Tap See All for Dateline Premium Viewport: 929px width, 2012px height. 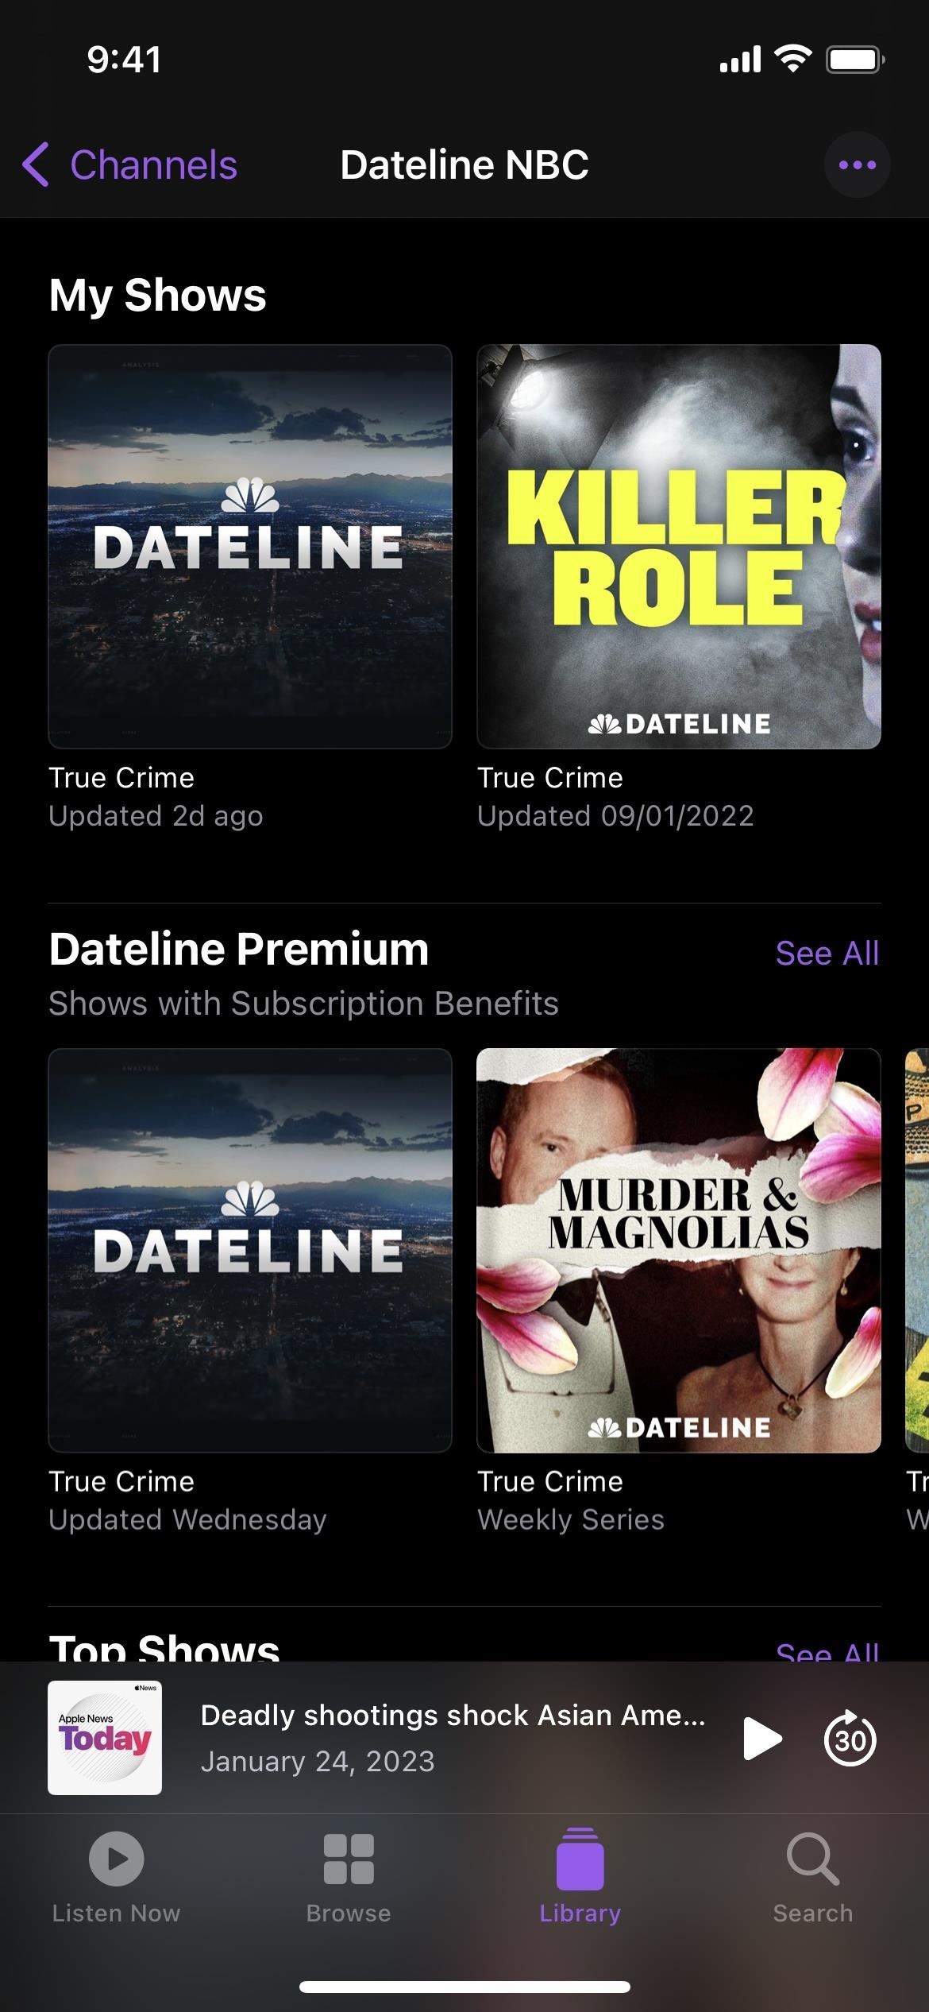[x=827, y=953]
